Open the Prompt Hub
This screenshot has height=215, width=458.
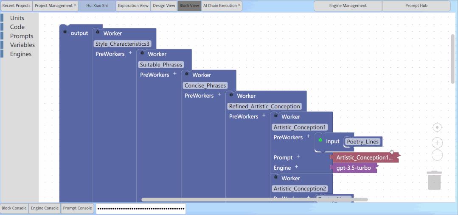click(416, 6)
